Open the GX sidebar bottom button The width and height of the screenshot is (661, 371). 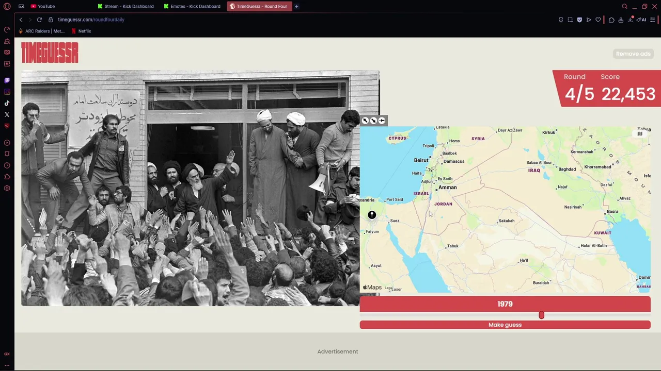7,354
